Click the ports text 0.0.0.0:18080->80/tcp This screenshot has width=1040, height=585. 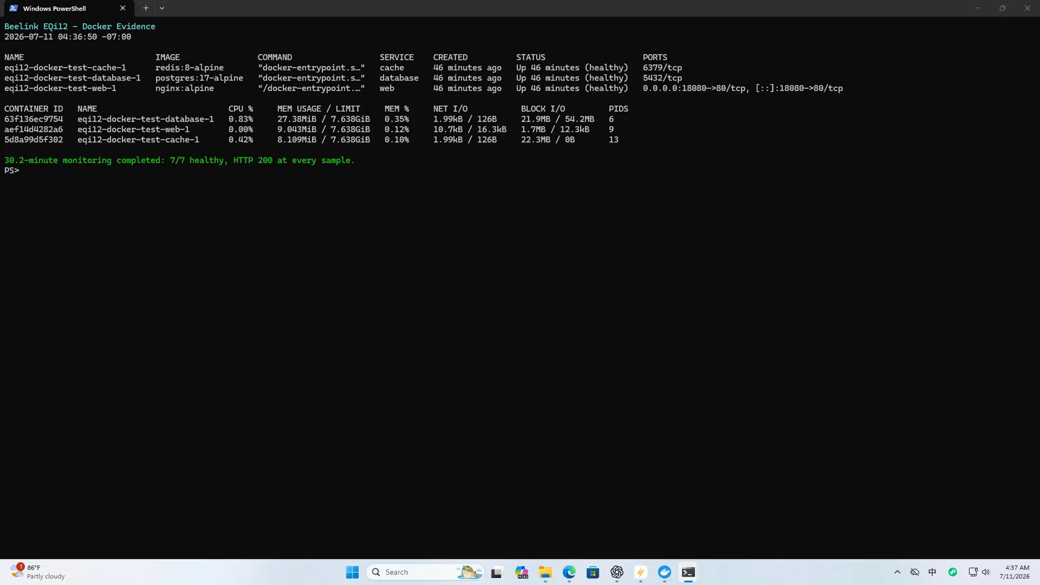tap(694, 88)
